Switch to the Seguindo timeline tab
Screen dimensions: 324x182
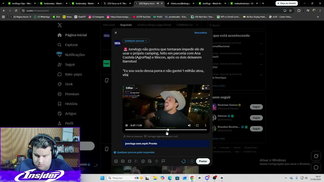pos(126,25)
